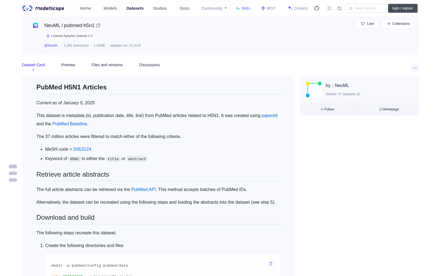
Task: Open the three-dot more options menu
Action: (x=415, y=68)
